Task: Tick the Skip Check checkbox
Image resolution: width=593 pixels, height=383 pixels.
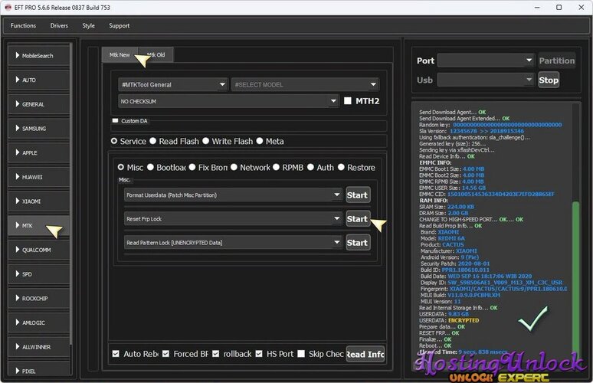Action: (301, 354)
